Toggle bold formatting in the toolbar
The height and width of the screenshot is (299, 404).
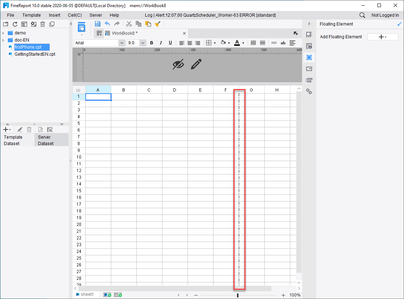(x=151, y=43)
